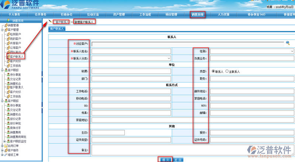Click the 我的客户 icon in the sidebar
The height and width of the screenshot is (162, 295).
(8, 39)
